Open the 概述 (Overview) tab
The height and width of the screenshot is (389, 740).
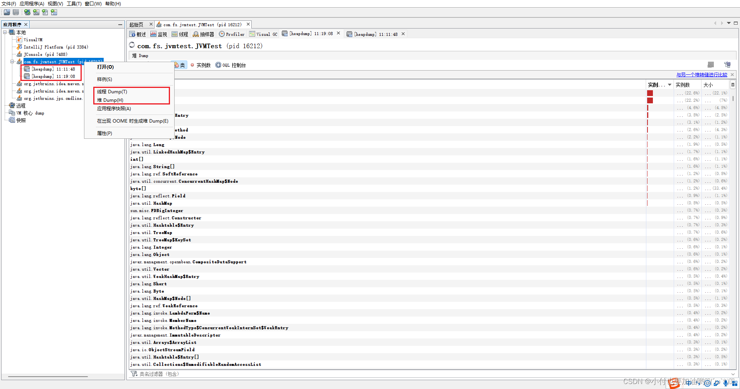coord(138,34)
